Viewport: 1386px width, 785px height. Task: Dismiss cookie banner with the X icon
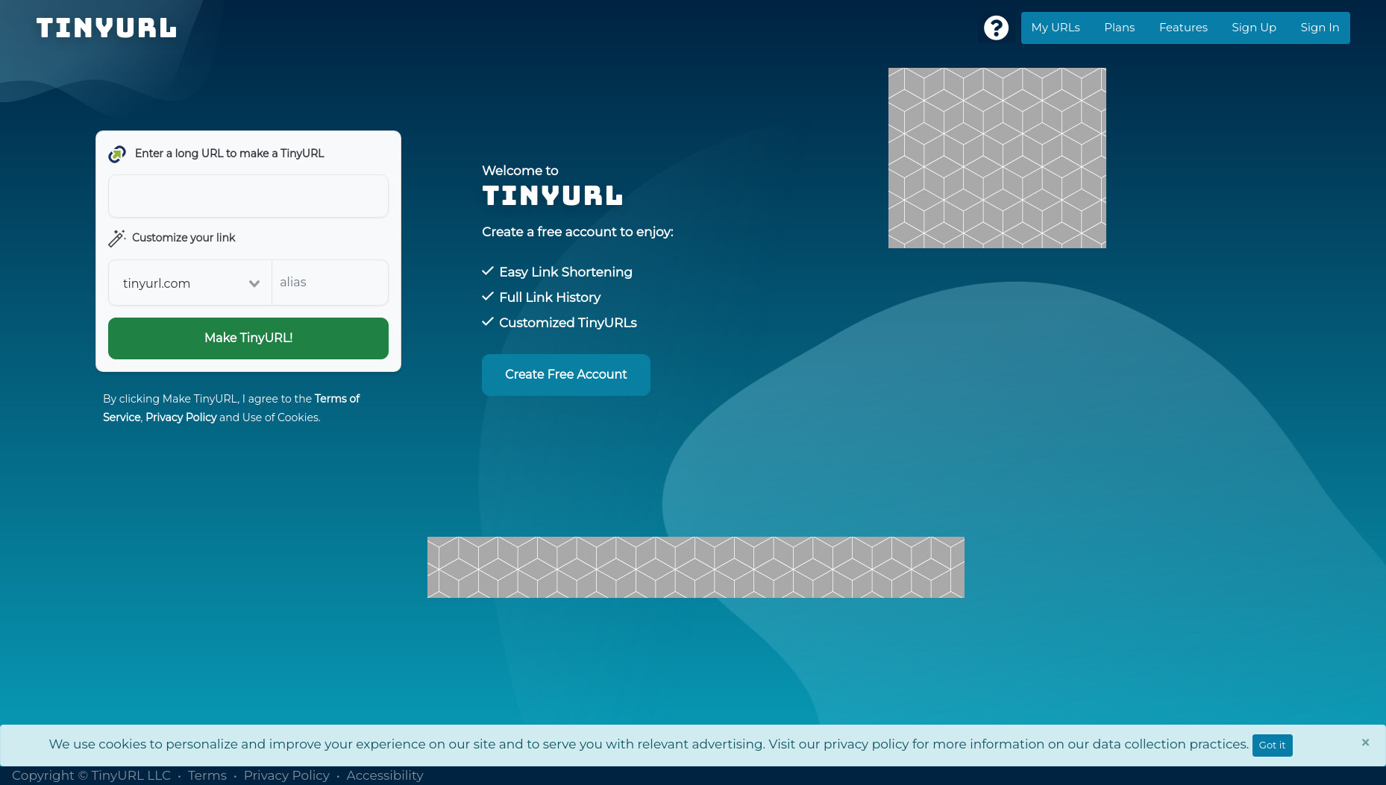tap(1365, 743)
